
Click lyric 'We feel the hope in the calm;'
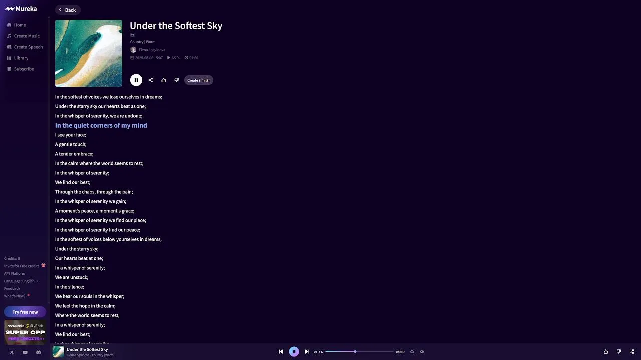coord(85,306)
